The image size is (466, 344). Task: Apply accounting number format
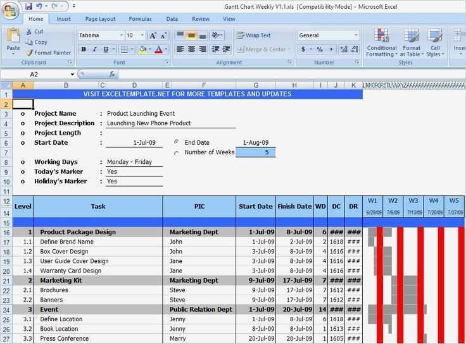(x=303, y=49)
